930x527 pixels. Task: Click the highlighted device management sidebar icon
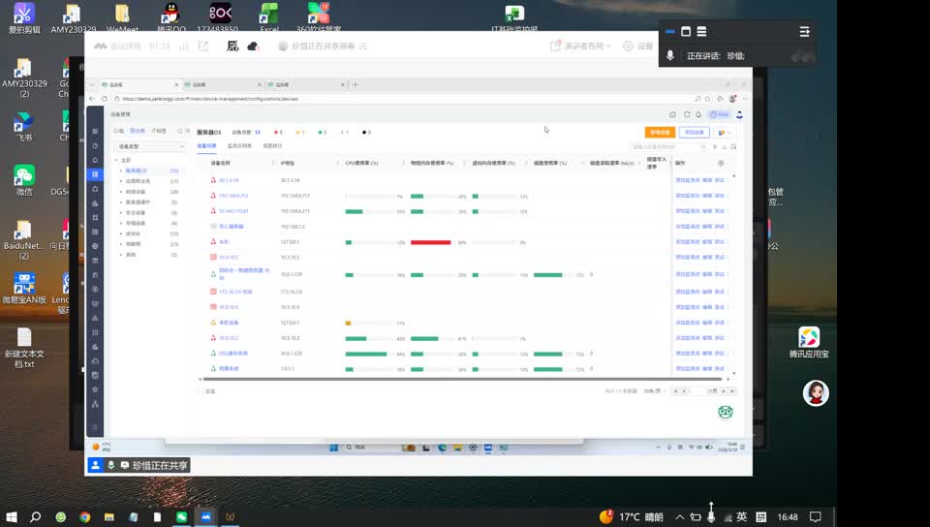[x=95, y=174]
